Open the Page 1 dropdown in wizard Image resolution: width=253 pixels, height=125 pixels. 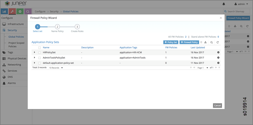[203, 68]
